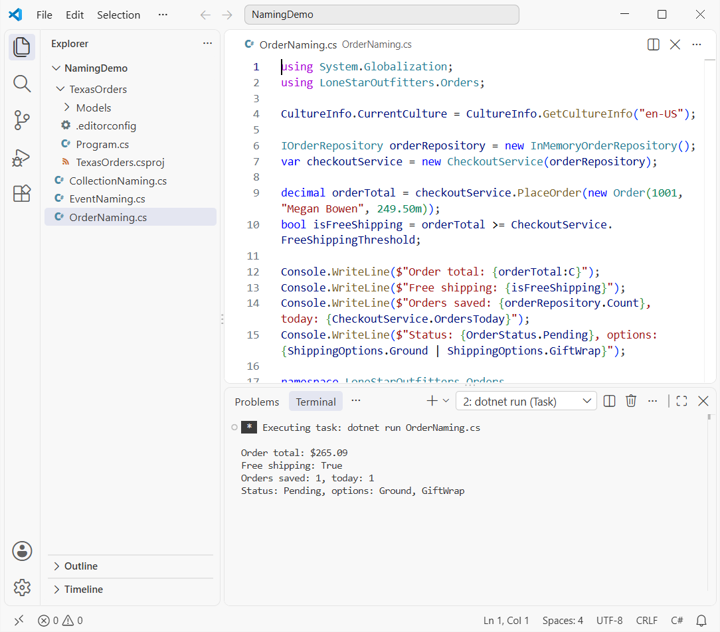Open additional panel views ellipsis
Screen dimensions: 720x632
click(x=356, y=401)
